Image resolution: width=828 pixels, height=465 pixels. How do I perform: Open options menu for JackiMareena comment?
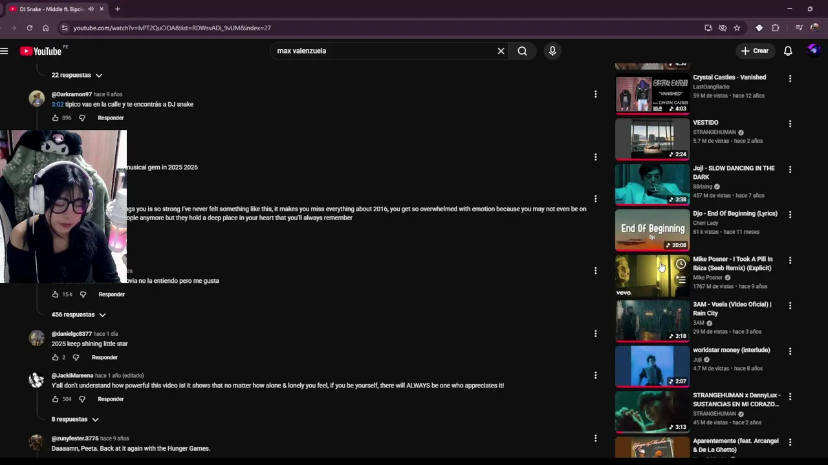(x=595, y=375)
